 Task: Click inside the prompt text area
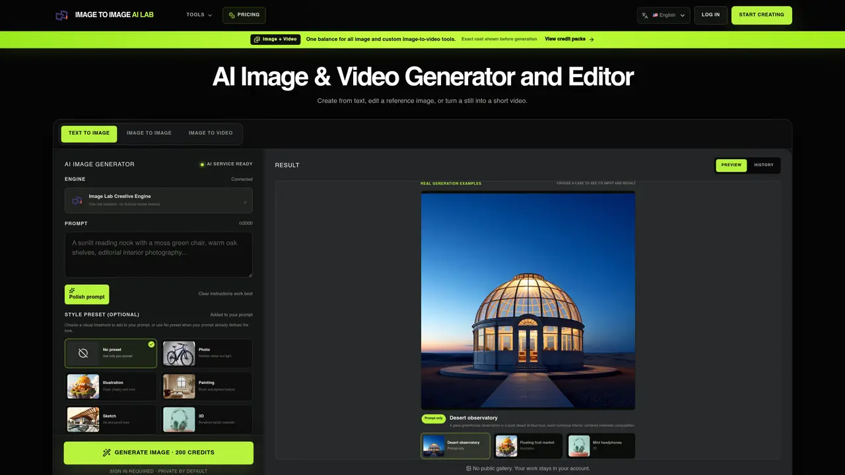coord(158,254)
